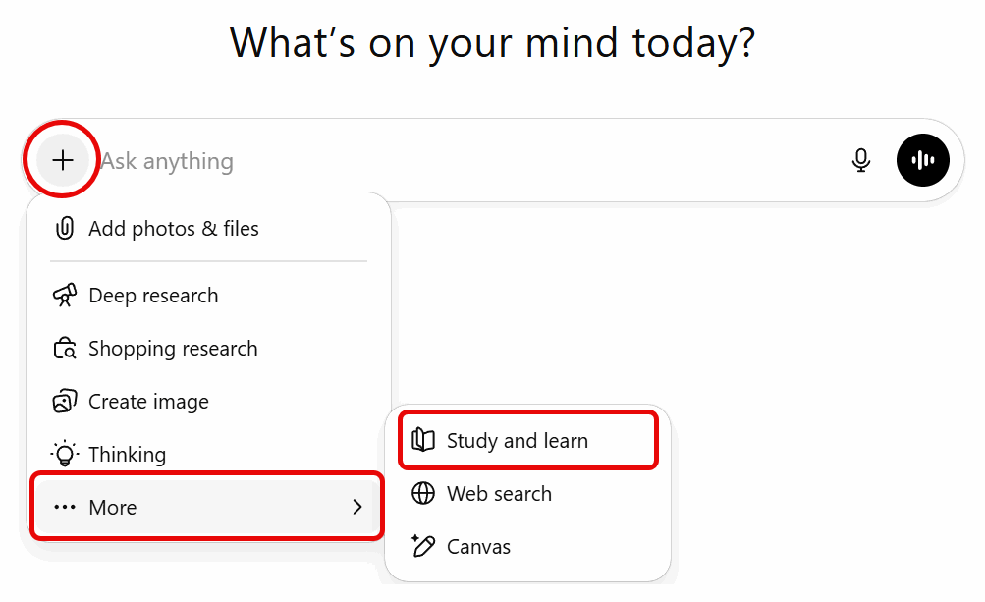Open Study and learn mode

click(x=518, y=441)
